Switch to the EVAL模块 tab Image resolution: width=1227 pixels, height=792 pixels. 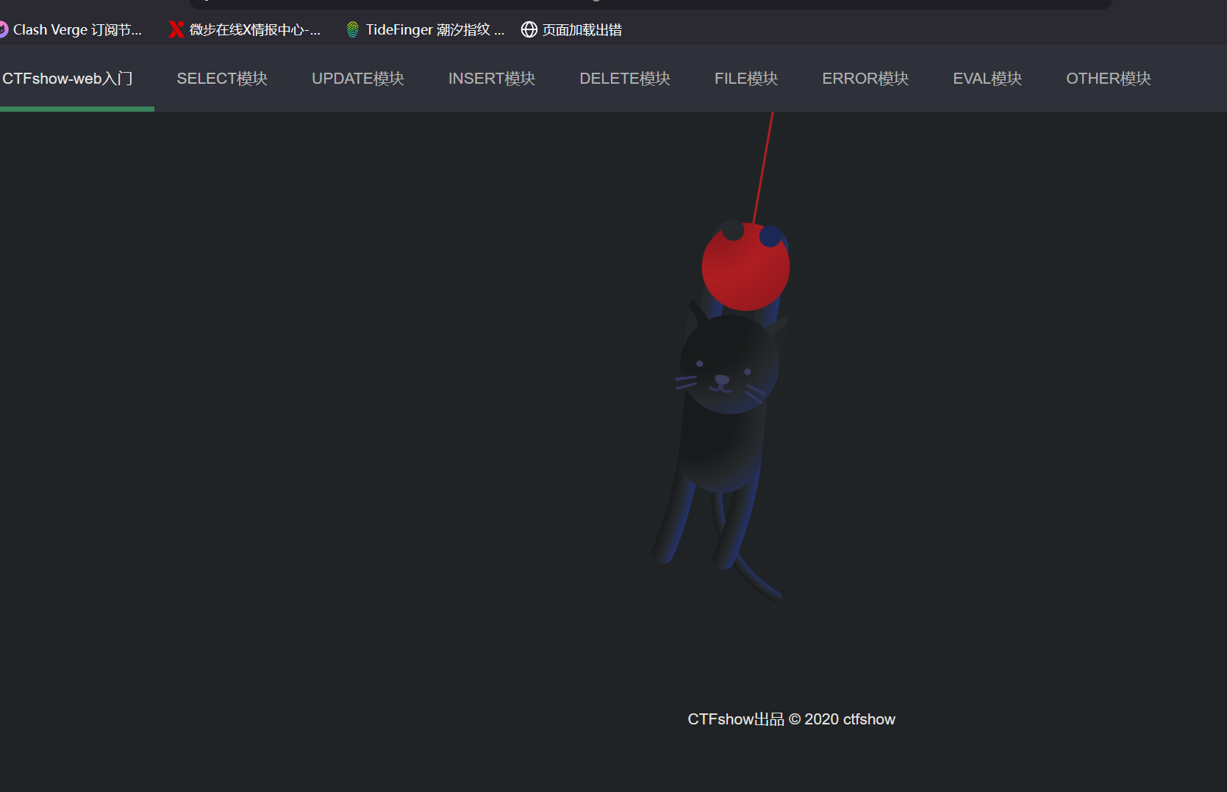point(987,79)
